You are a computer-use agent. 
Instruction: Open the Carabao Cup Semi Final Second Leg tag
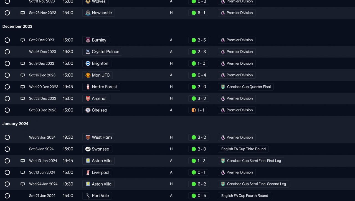(x=256, y=184)
